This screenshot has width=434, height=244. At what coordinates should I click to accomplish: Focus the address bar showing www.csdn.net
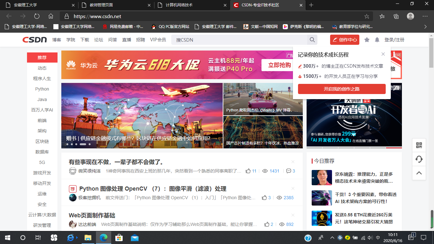(216, 16)
